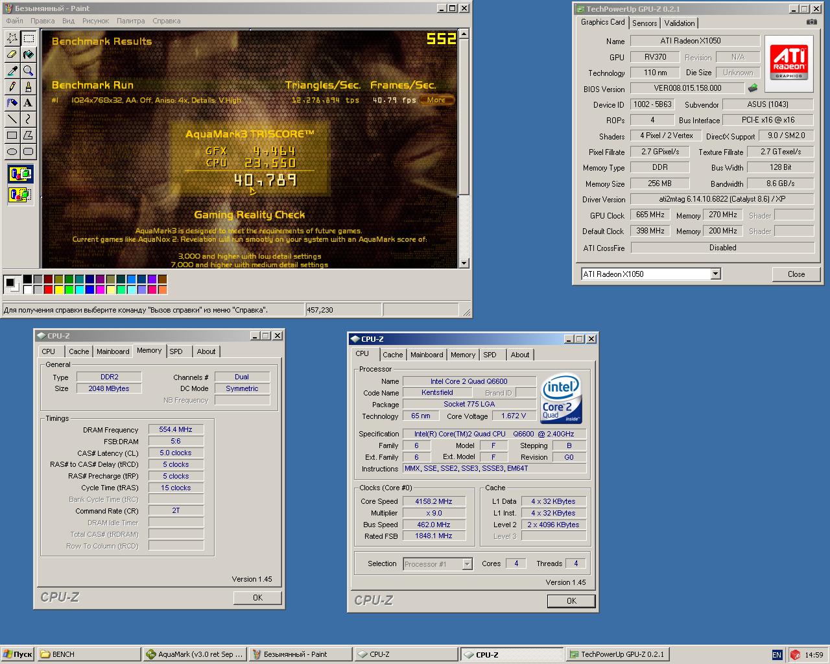The height and width of the screenshot is (664, 830).
Task: Select the rectangular Select tool in Paint
Action: pyautogui.click(x=29, y=38)
